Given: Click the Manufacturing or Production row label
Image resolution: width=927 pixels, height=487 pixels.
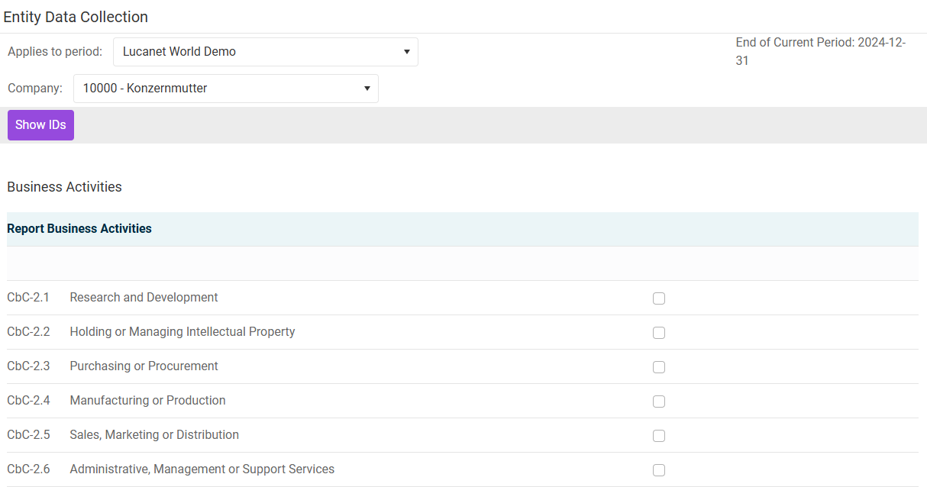Looking at the screenshot, I should pyautogui.click(x=147, y=401).
